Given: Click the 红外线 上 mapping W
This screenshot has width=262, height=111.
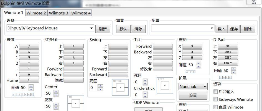Looking at the screenshot, I should (74, 46).
